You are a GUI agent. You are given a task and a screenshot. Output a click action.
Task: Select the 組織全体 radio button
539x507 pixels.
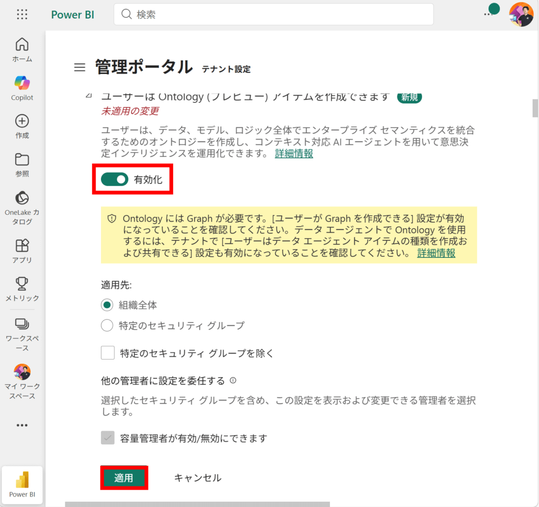coord(107,305)
